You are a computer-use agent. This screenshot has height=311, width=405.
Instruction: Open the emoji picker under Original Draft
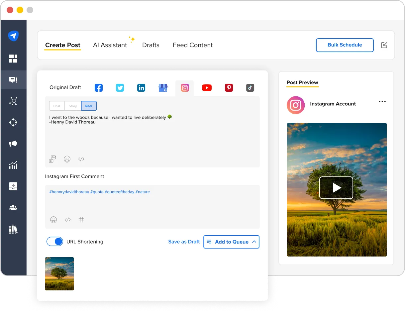click(67, 159)
